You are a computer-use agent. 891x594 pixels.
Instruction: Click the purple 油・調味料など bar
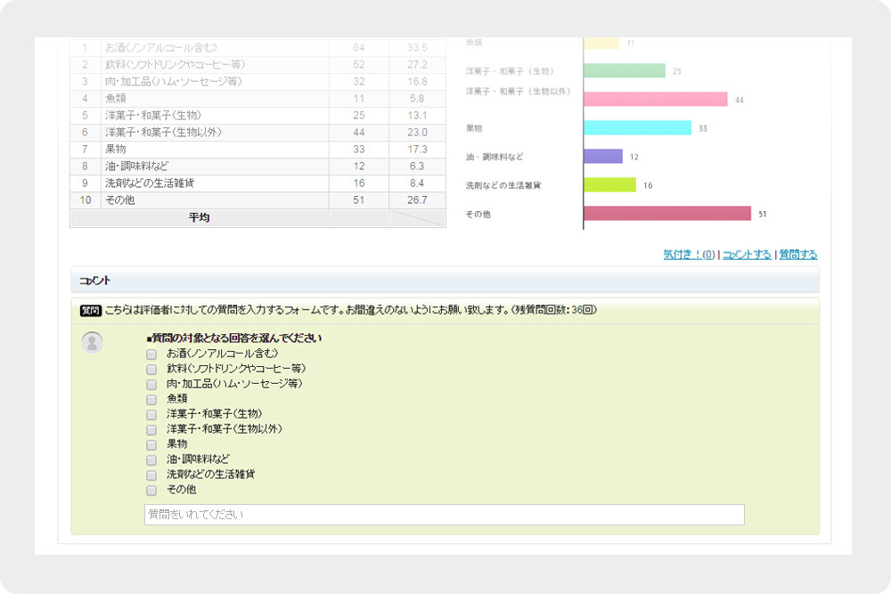coord(603,155)
